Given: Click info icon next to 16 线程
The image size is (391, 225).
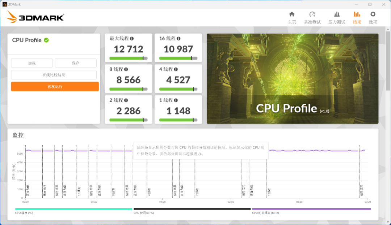Looking at the screenshot, I should (x=178, y=39).
